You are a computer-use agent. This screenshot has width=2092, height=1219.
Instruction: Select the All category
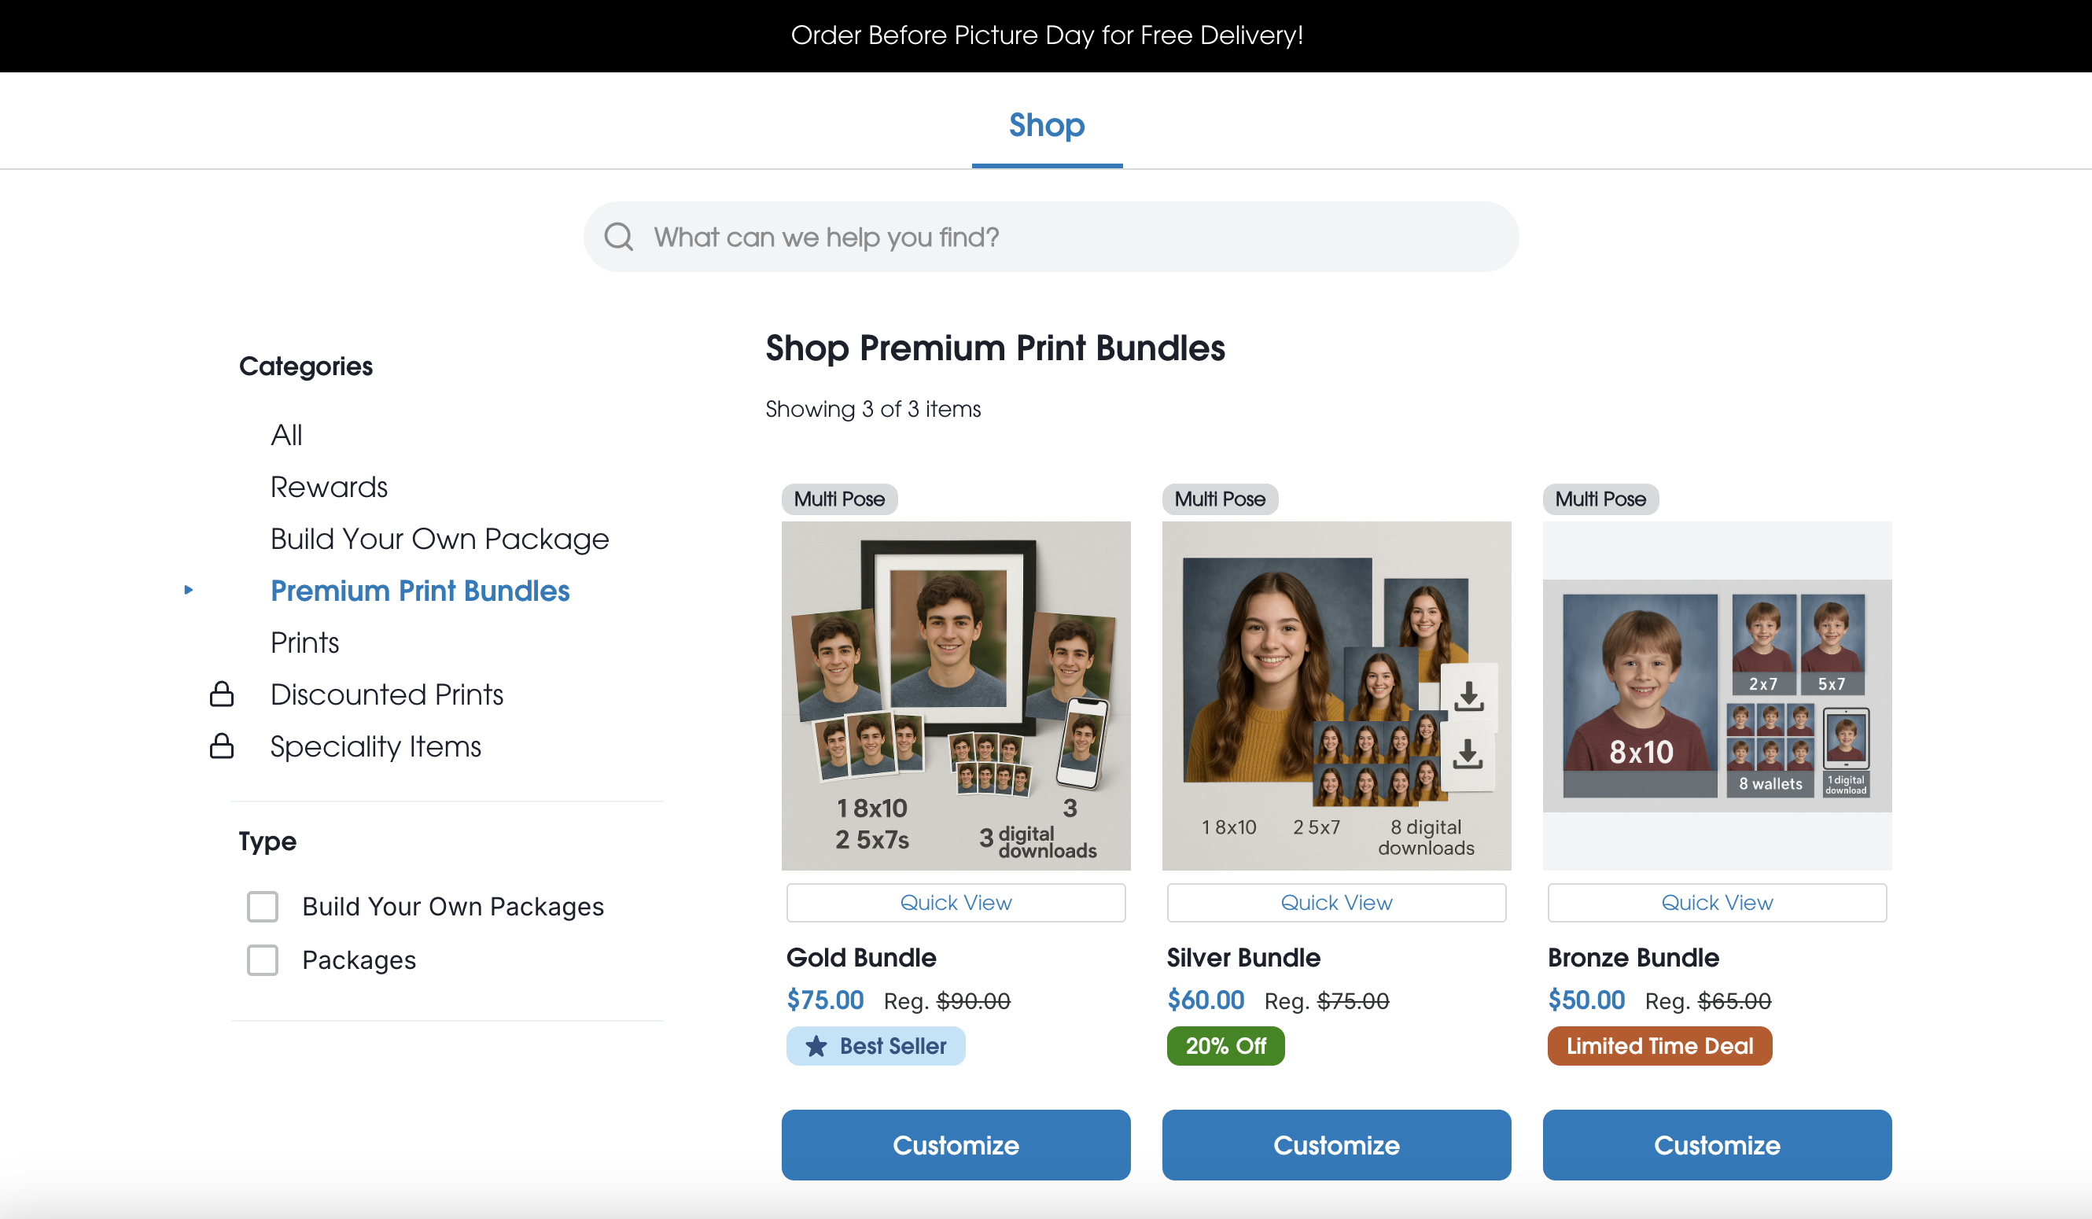pyautogui.click(x=286, y=435)
